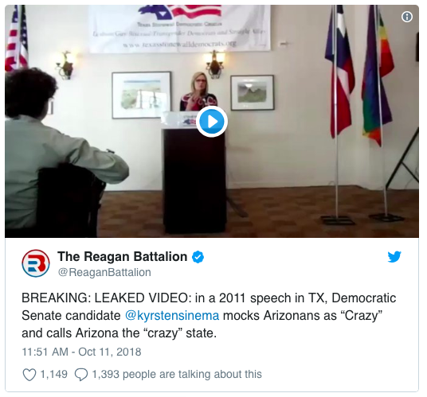
Task: Click the speaker behind the podium in video
Action: coord(198,91)
